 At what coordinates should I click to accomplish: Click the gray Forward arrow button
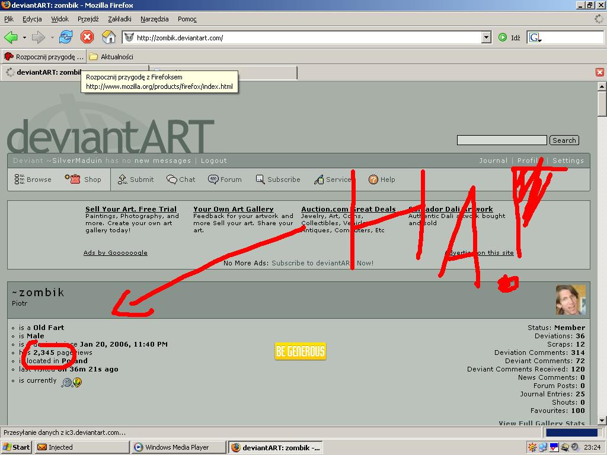tap(39, 37)
